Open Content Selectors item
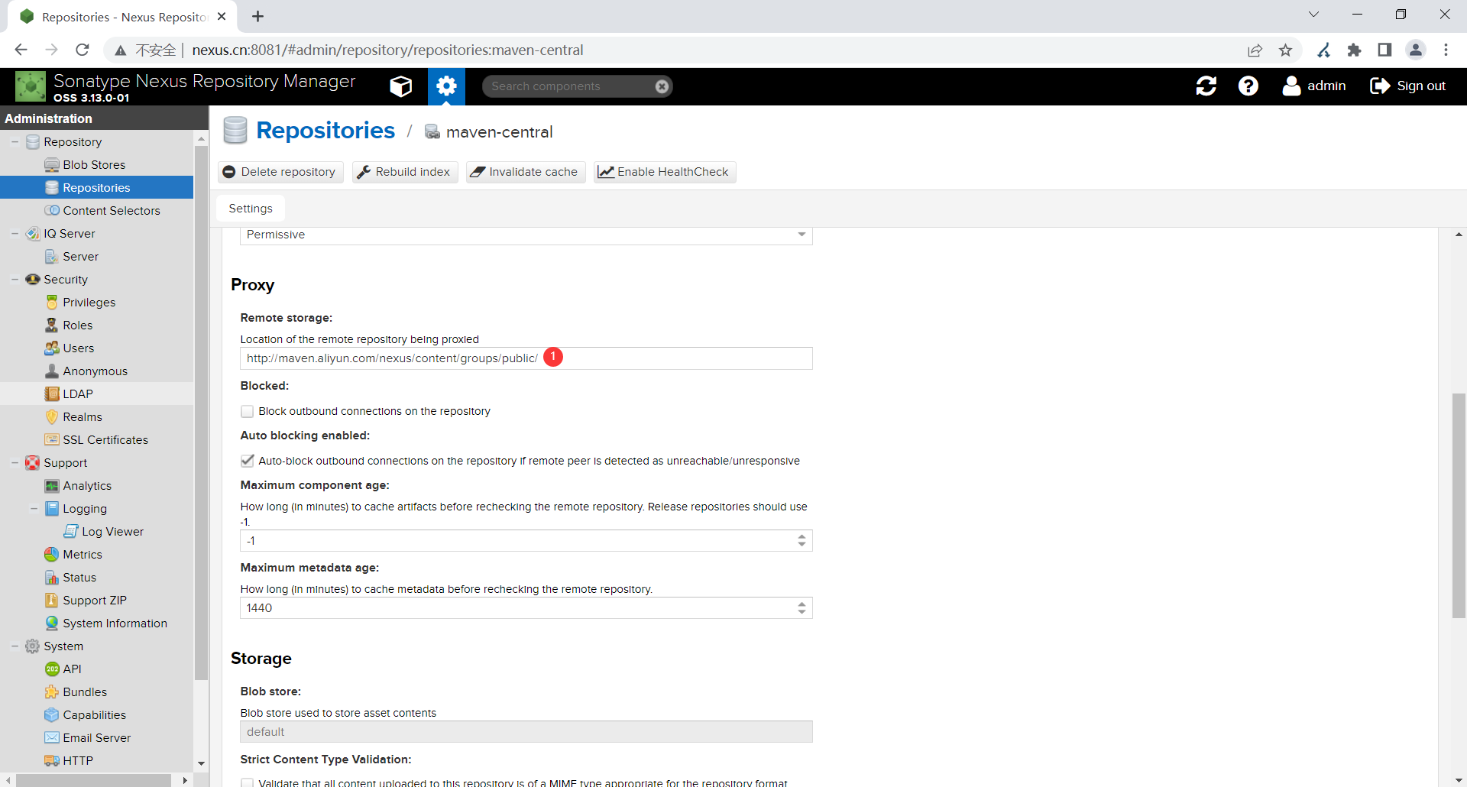1467x787 pixels. point(112,211)
